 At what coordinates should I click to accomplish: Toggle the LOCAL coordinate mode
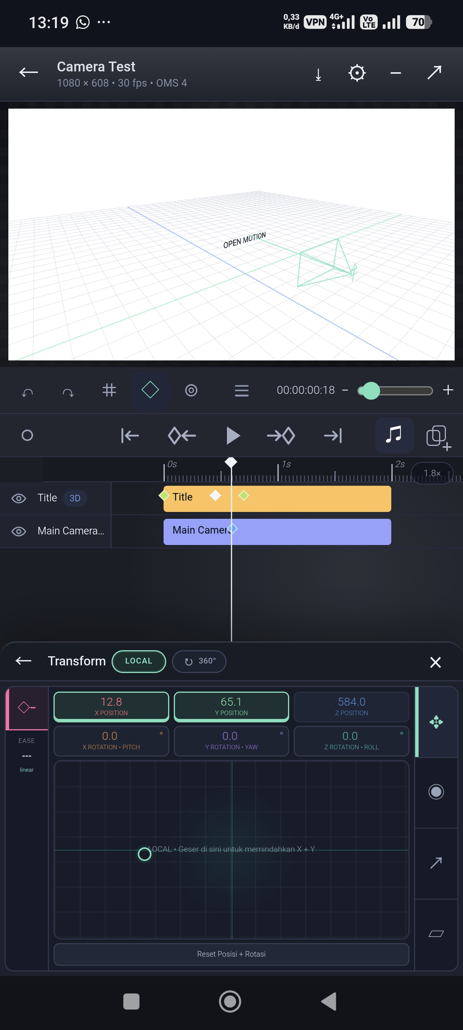coord(139,661)
